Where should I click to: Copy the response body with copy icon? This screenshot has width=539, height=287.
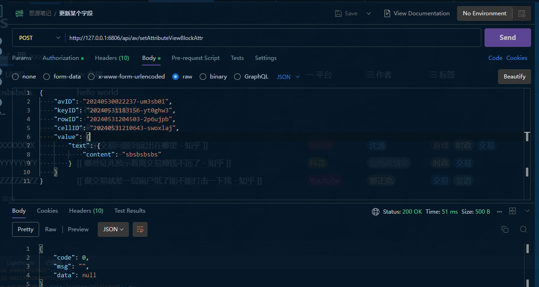tap(505, 229)
